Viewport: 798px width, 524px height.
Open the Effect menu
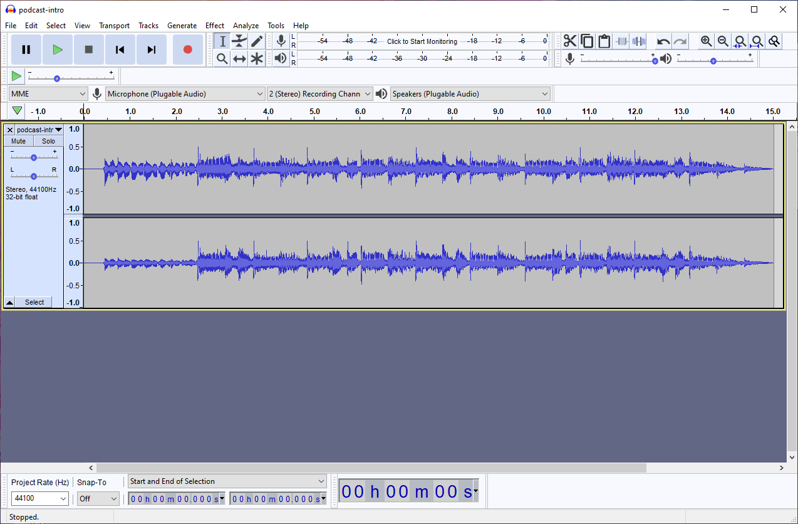pos(215,26)
